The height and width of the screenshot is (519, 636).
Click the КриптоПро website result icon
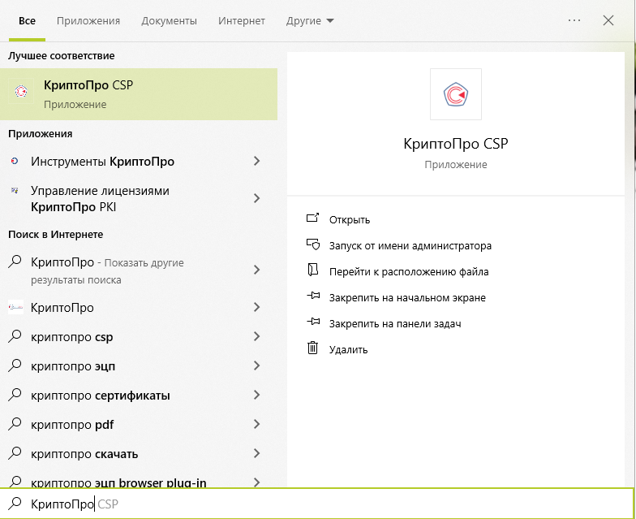tap(15, 307)
